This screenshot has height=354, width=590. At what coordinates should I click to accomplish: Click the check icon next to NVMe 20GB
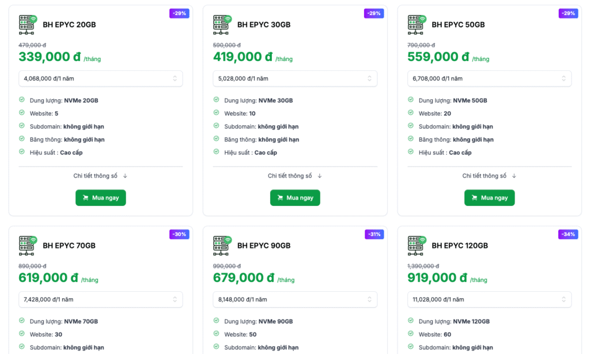click(x=22, y=100)
